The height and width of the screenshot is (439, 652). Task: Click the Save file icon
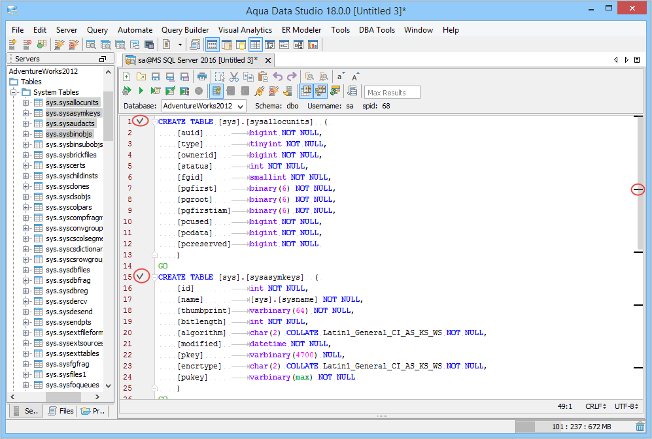(x=156, y=76)
